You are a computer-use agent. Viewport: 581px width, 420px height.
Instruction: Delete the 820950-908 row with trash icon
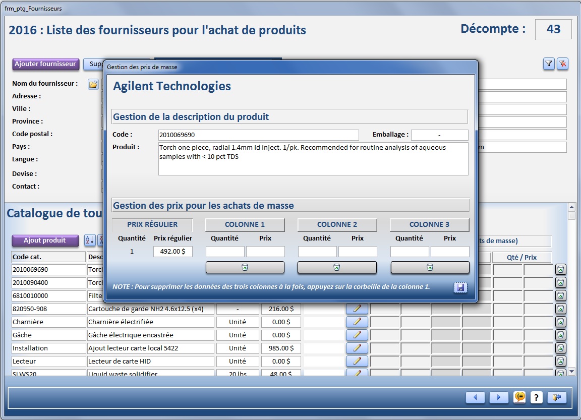[x=561, y=309]
